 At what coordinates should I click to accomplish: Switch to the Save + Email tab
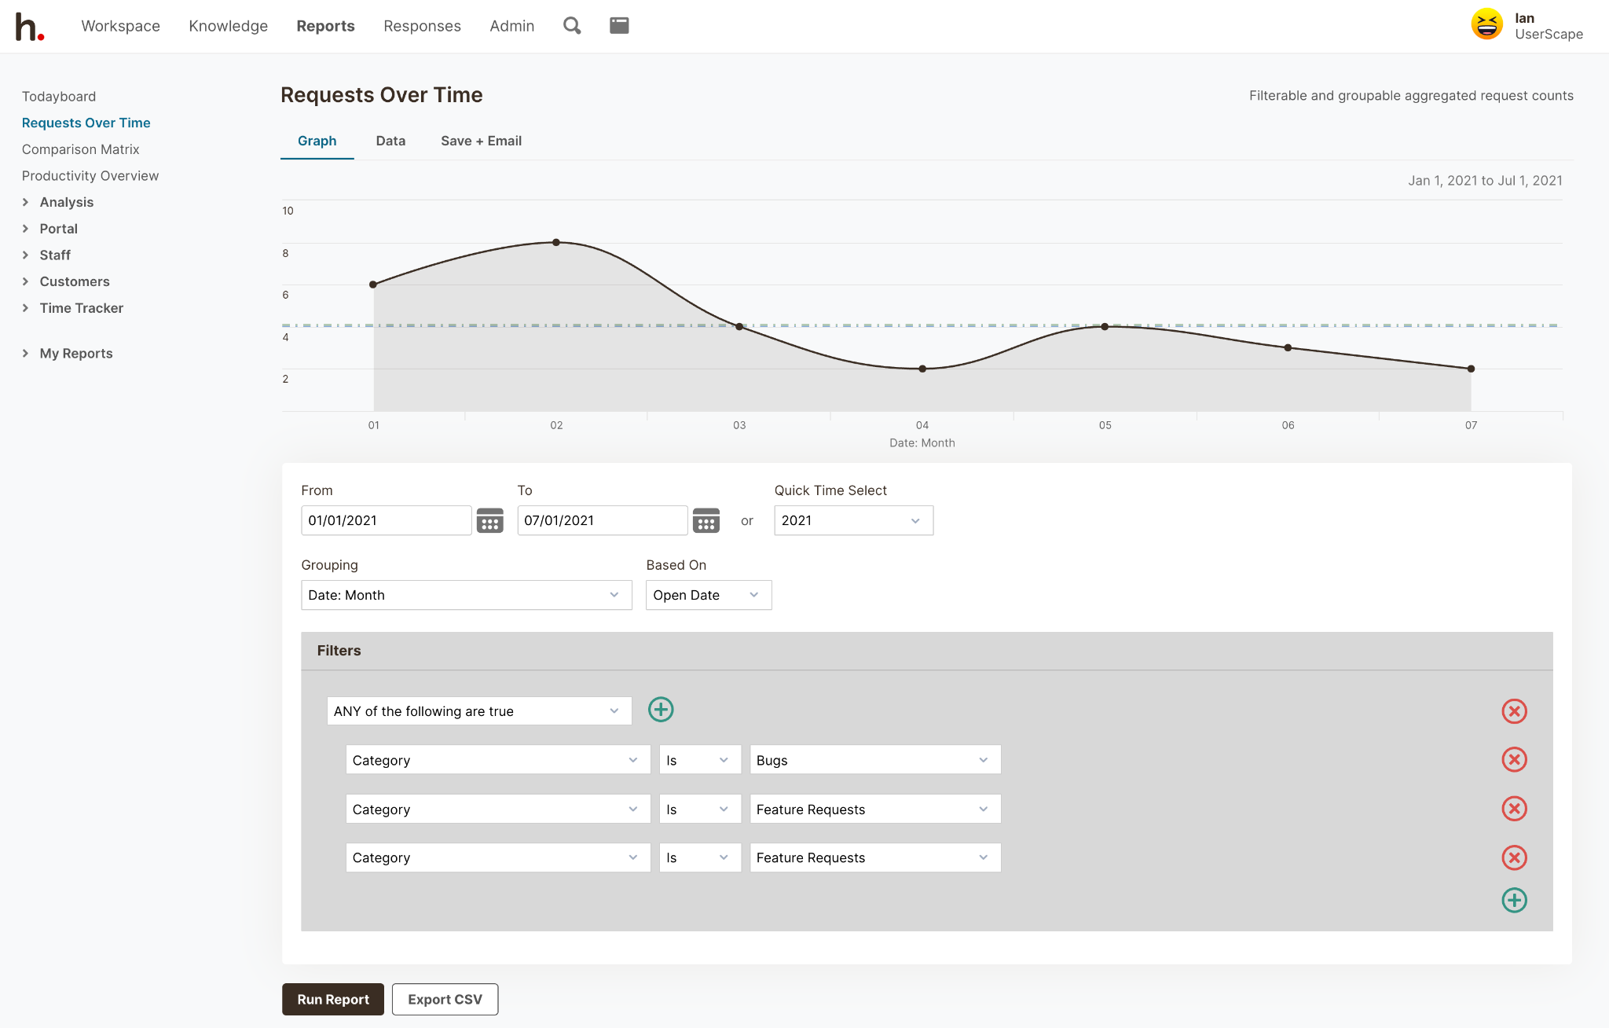[481, 141]
